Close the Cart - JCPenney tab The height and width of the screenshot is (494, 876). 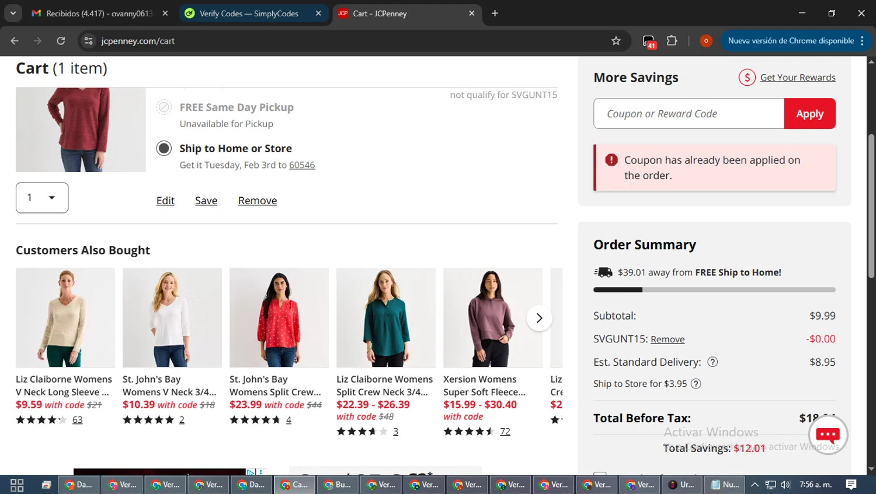point(472,13)
